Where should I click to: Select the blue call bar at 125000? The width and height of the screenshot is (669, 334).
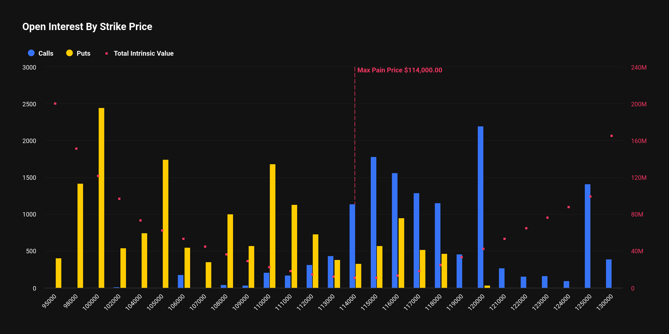point(588,236)
